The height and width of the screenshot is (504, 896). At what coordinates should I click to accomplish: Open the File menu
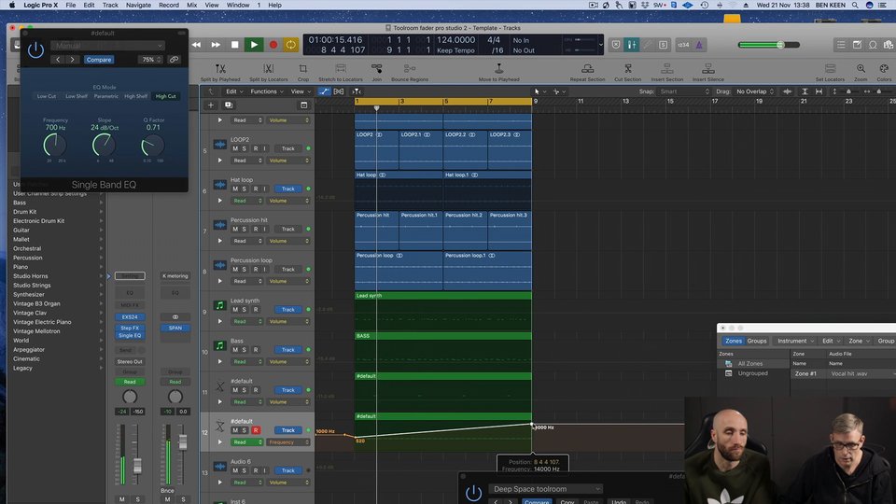coord(70,6)
